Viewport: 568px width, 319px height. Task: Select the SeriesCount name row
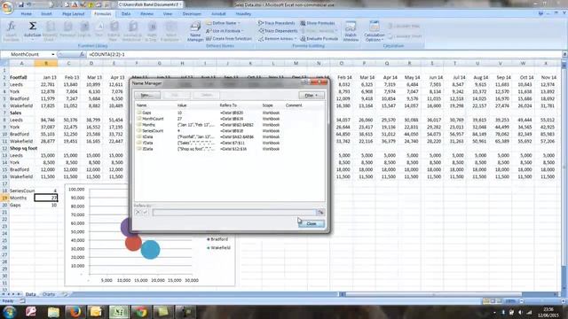pos(230,130)
